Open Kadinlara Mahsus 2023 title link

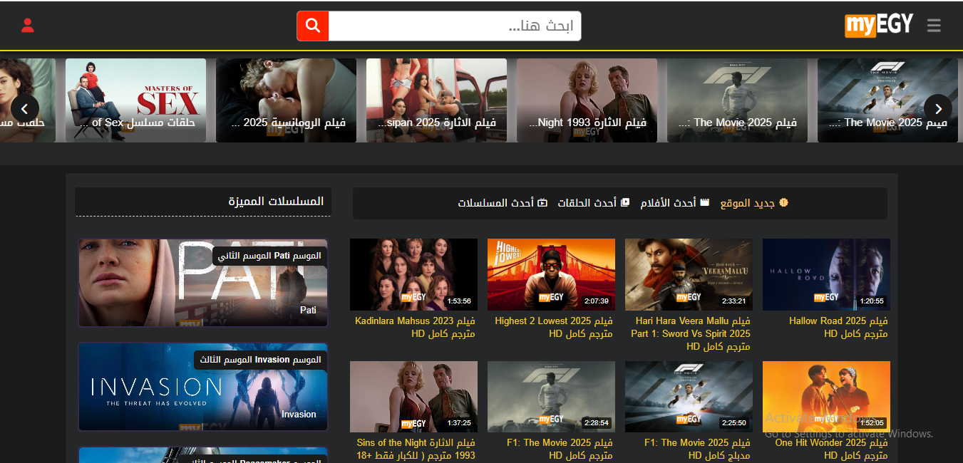[x=415, y=327]
